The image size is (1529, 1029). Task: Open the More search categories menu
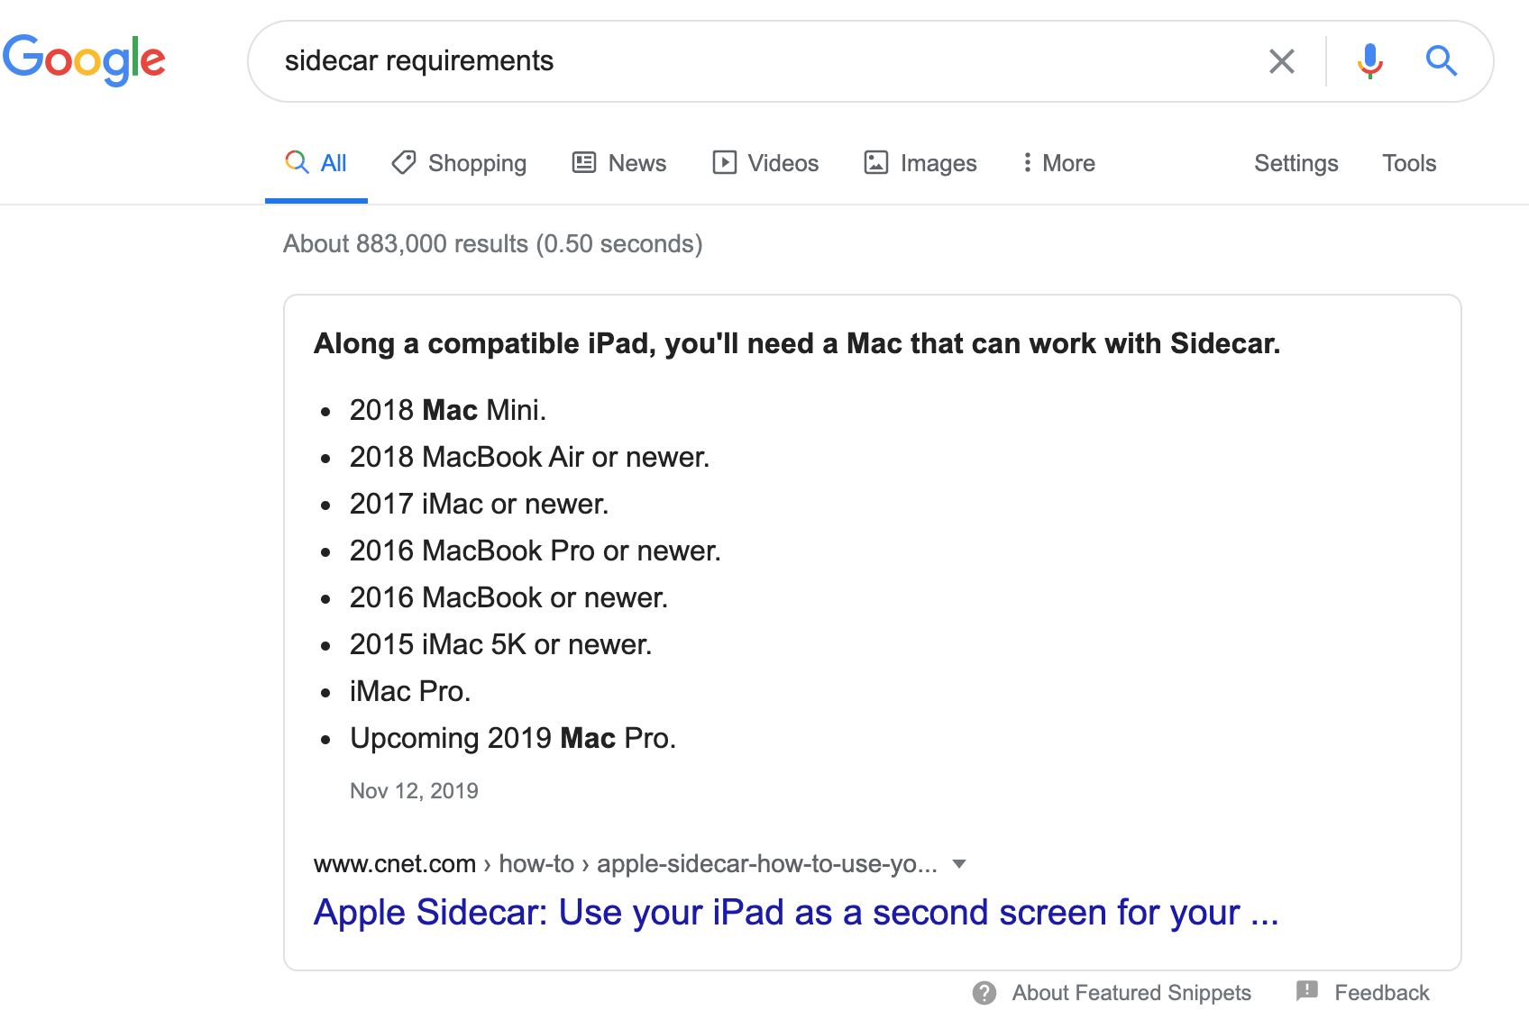coord(1058,163)
